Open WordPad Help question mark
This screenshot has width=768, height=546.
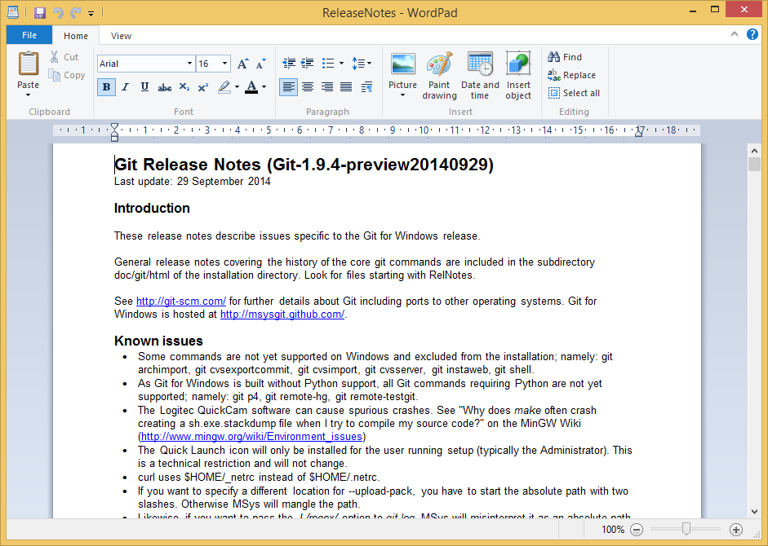click(x=752, y=34)
